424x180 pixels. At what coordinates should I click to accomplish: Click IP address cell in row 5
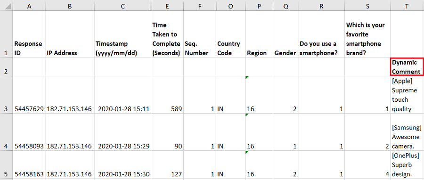[x=70, y=164]
